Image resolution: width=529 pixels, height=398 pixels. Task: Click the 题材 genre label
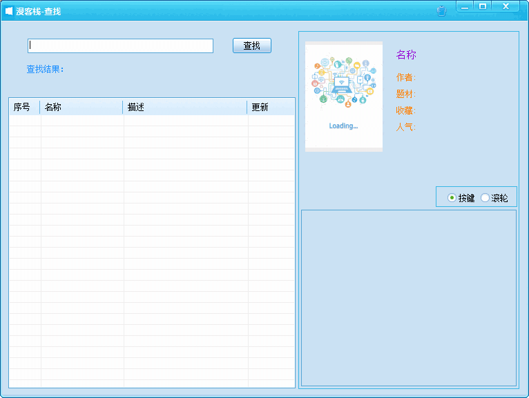pyautogui.click(x=405, y=94)
